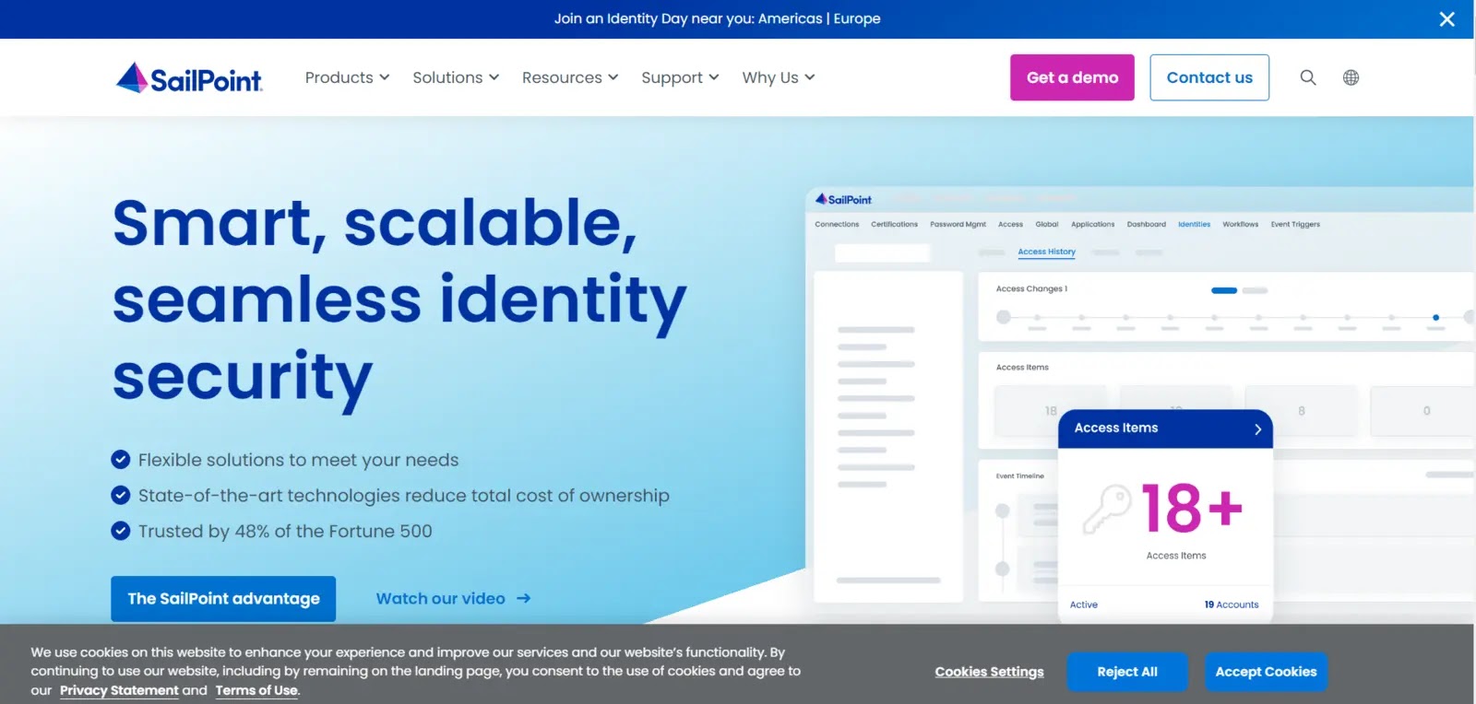
Task: Select Workflows in the preview navigation
Action: (1240, 224)
